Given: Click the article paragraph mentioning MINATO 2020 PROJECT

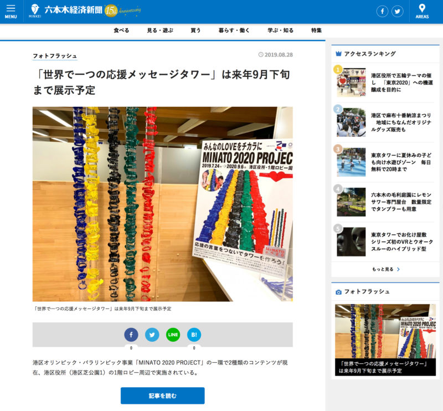Looking at the screenshot, I should click(x=160, y=367).
